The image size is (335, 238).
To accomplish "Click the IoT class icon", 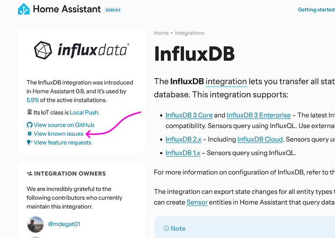I will coord(30,112).
